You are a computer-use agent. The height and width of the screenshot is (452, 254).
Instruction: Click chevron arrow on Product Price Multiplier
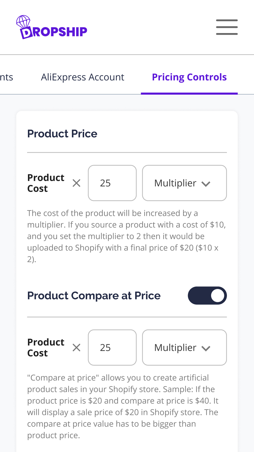tap(206, 184)
